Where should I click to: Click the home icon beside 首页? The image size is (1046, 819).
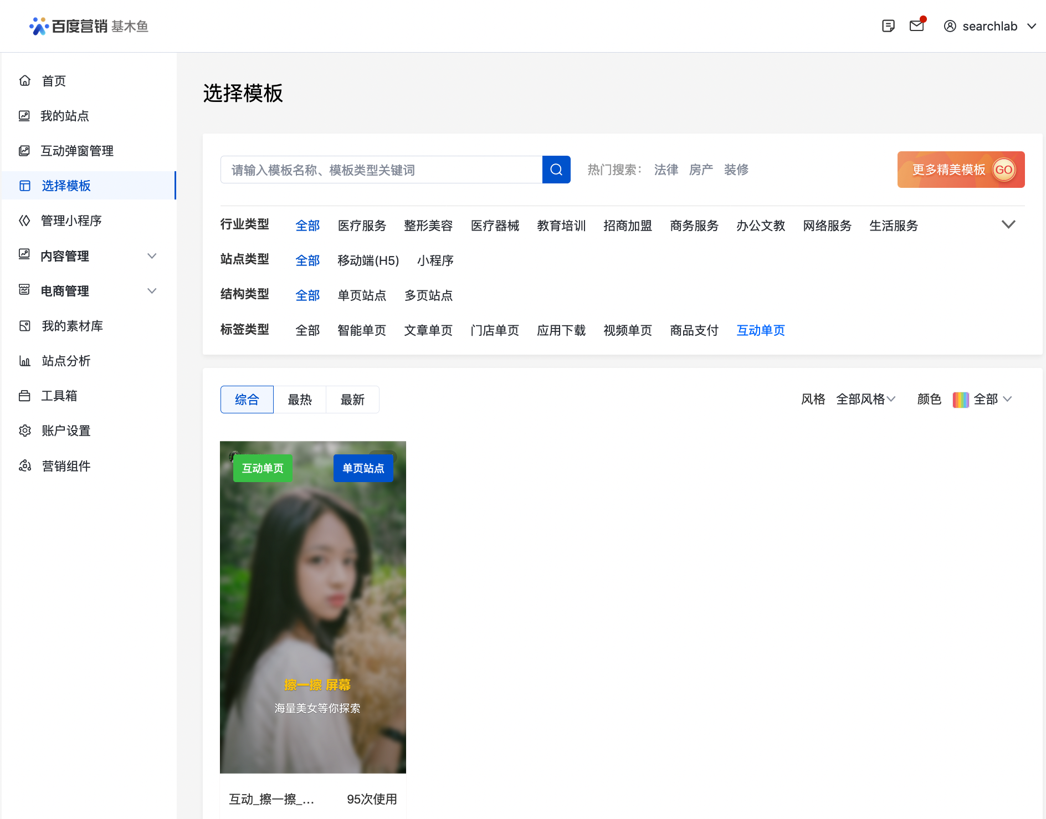(x=25, y=81)
